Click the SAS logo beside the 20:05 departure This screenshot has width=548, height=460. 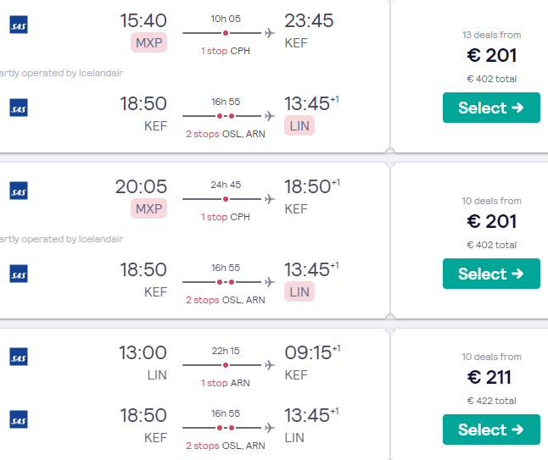pos(19,192)
